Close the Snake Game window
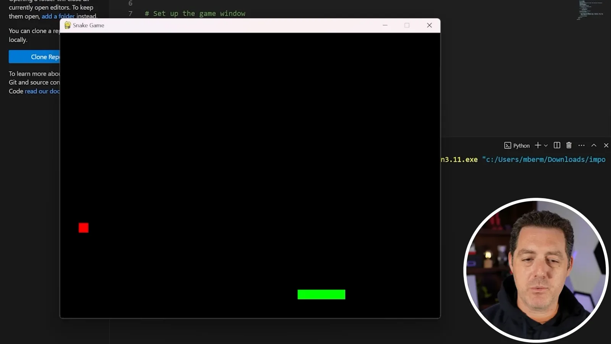The height and width of the screenshot is (344, 611). coord(429,25)
